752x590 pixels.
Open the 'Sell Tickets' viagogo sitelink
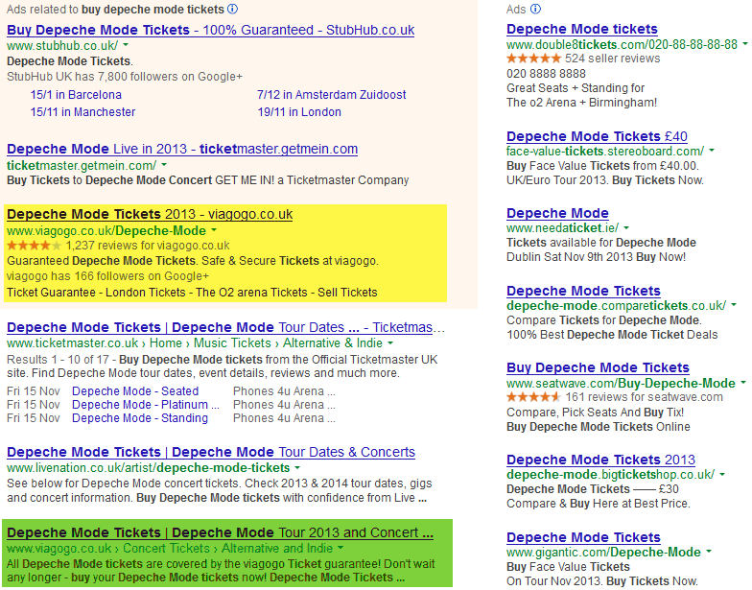(347, 292)
